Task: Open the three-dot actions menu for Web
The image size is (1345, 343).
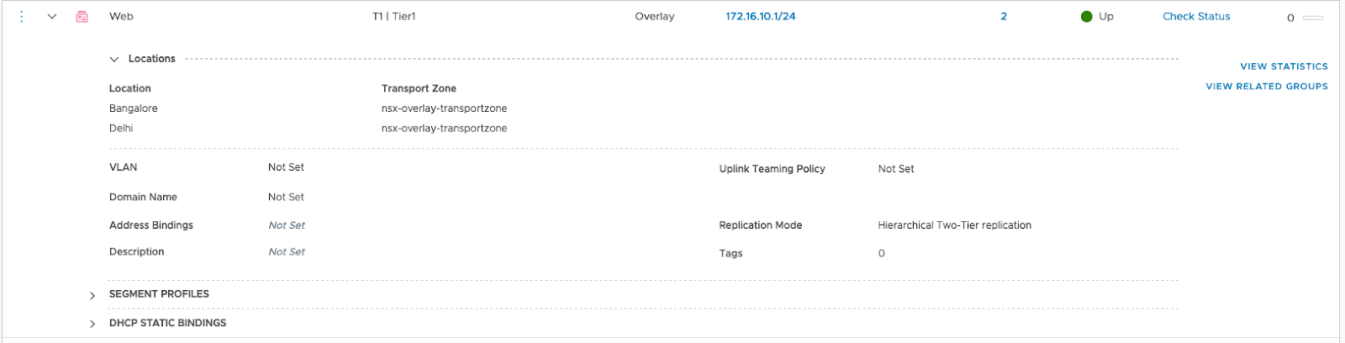Action: (22, 17)
